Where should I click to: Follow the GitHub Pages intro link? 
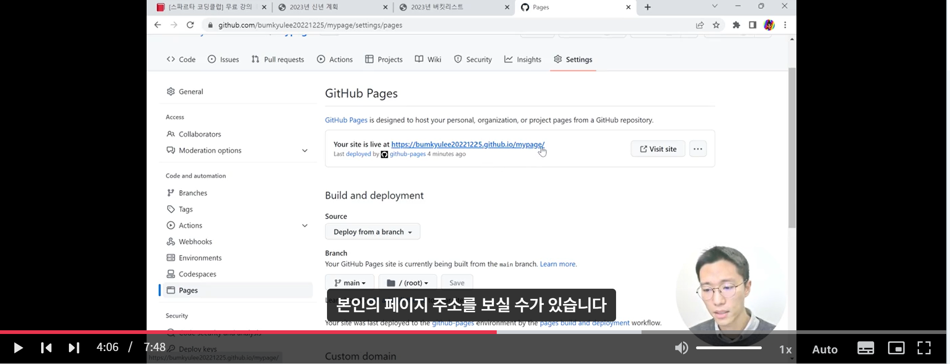tap(346, 120)
